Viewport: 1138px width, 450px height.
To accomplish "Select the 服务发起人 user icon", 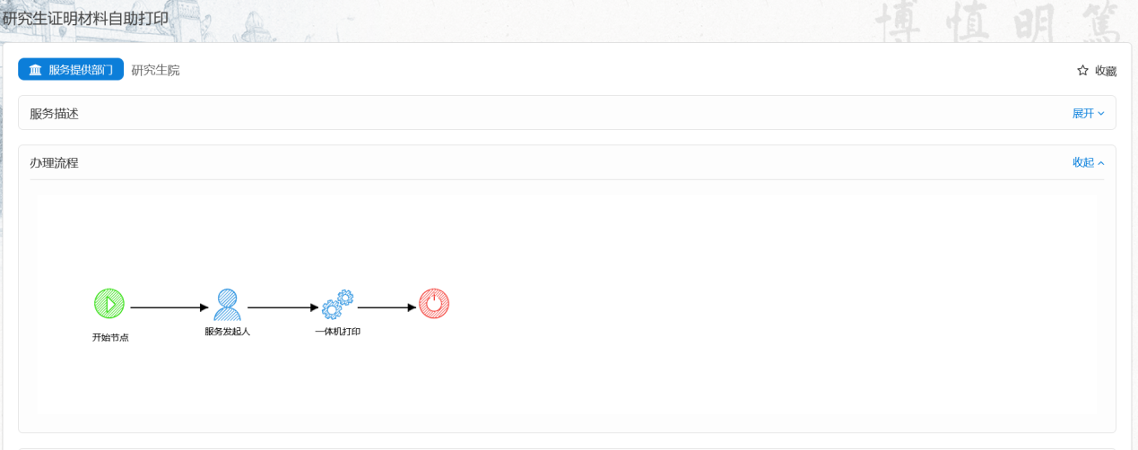I will (227, 305).
